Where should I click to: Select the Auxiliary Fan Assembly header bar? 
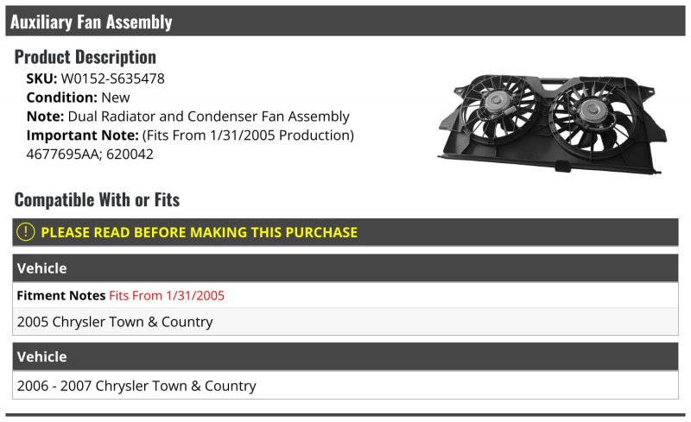[x=345, y=22]
